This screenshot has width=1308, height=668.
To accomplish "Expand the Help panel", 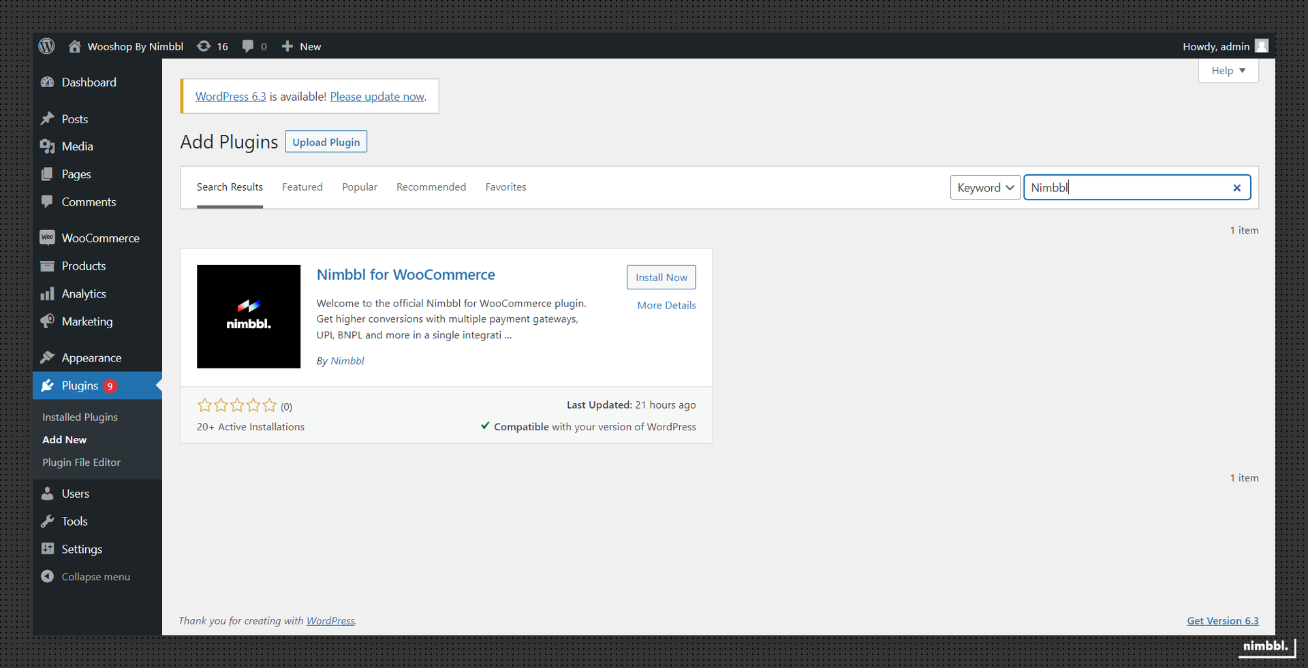I will [1227, 70].
